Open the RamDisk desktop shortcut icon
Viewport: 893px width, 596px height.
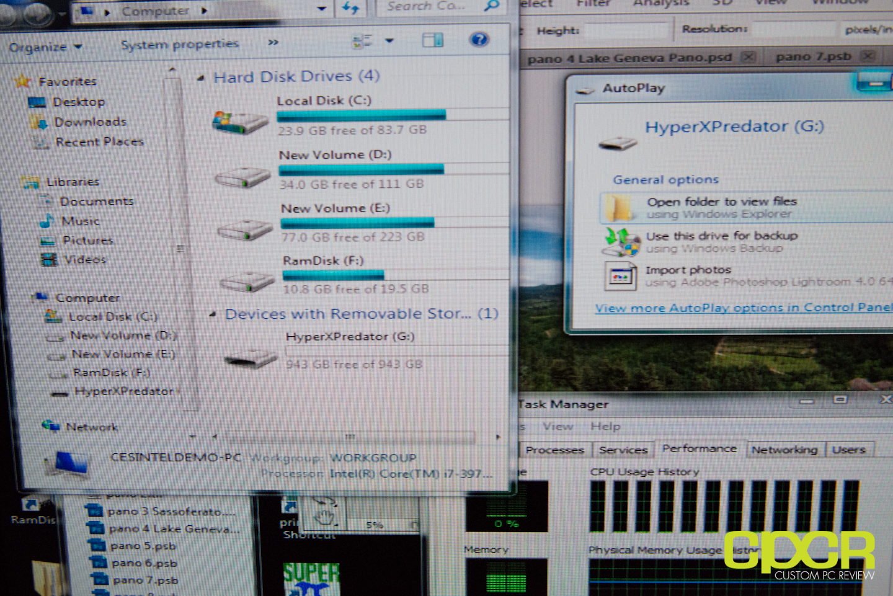coord(32,511)
